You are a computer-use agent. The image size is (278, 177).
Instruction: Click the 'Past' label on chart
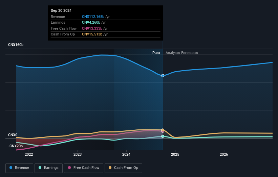click(156, 53)
